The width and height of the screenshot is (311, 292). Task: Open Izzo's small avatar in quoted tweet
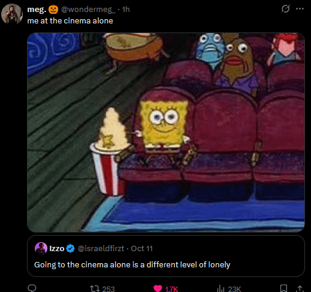[x=41, y=248]
